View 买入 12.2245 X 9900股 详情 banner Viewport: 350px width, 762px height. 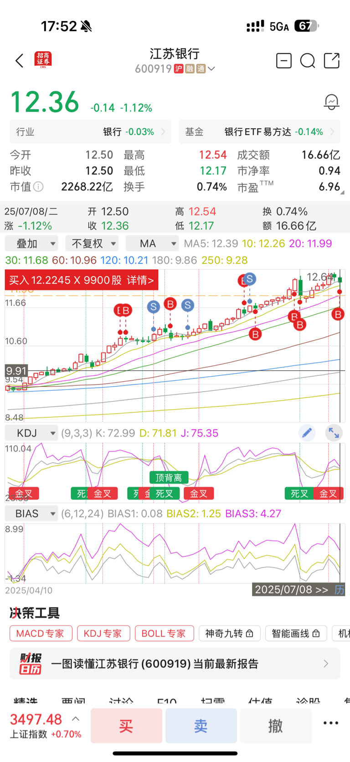point(82,280)
